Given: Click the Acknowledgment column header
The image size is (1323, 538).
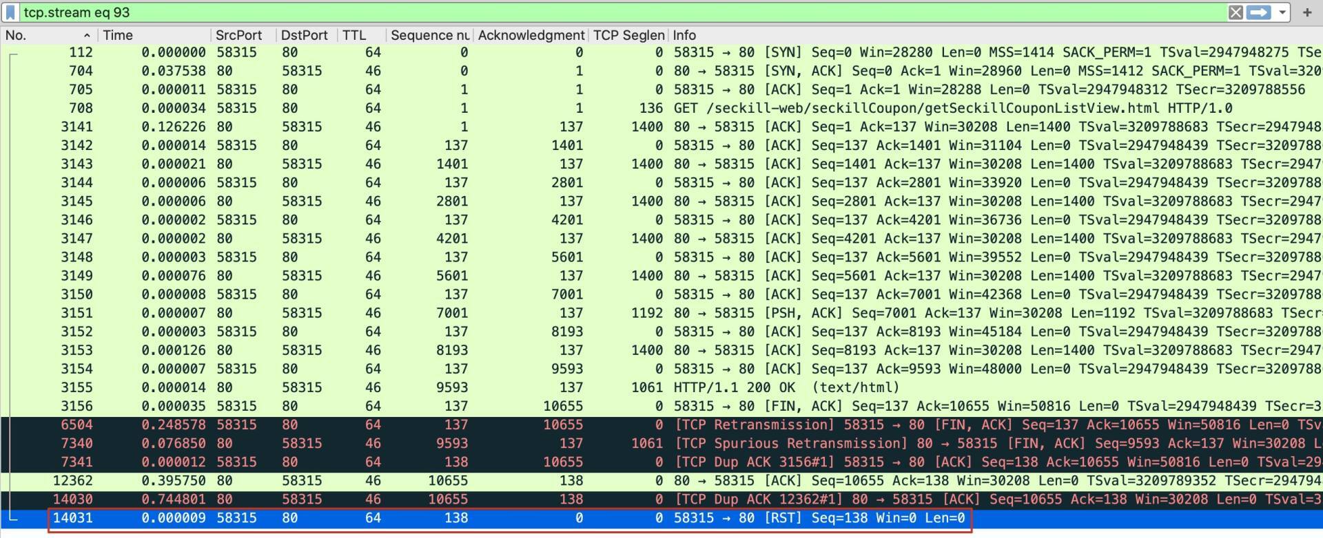Looking at the screenshot, I should (x=531, y=35).
